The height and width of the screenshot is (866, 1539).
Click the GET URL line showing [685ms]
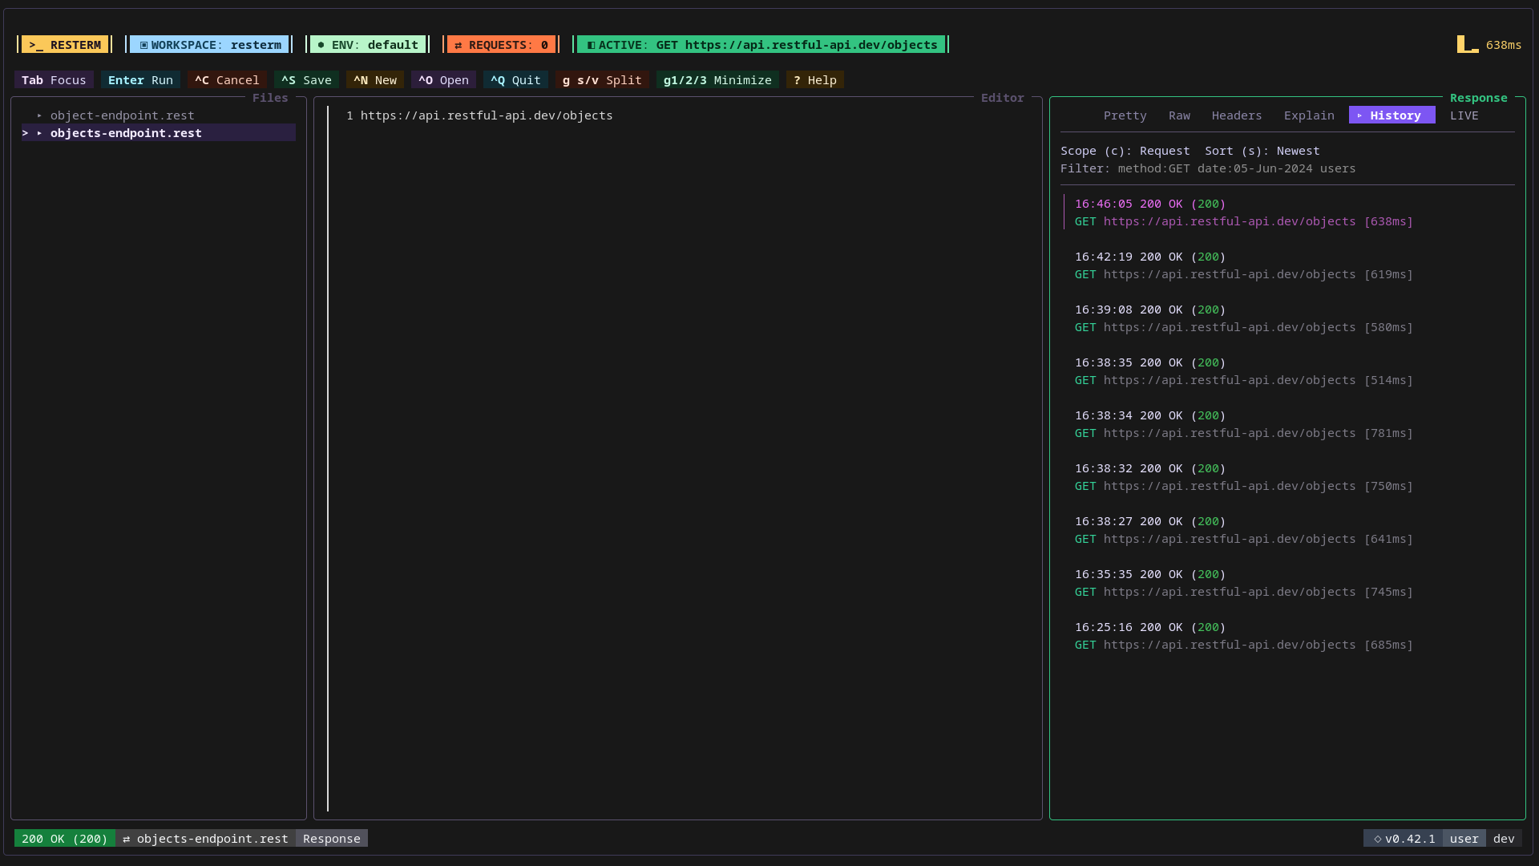pyautogui.click(x=1244, y=645)
